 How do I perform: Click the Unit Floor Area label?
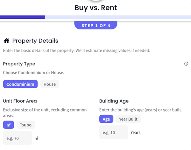(20, 101)
